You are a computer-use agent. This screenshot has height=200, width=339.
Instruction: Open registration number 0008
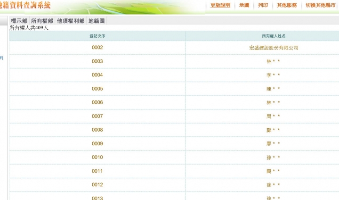point(97,130)
